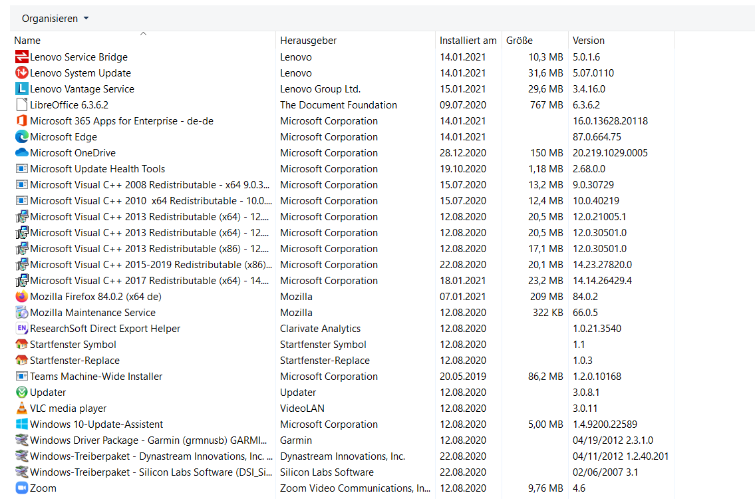Click the Microsoft 365 Apps Office icon
Screen dimensions: 755x499
coord(22,120)
